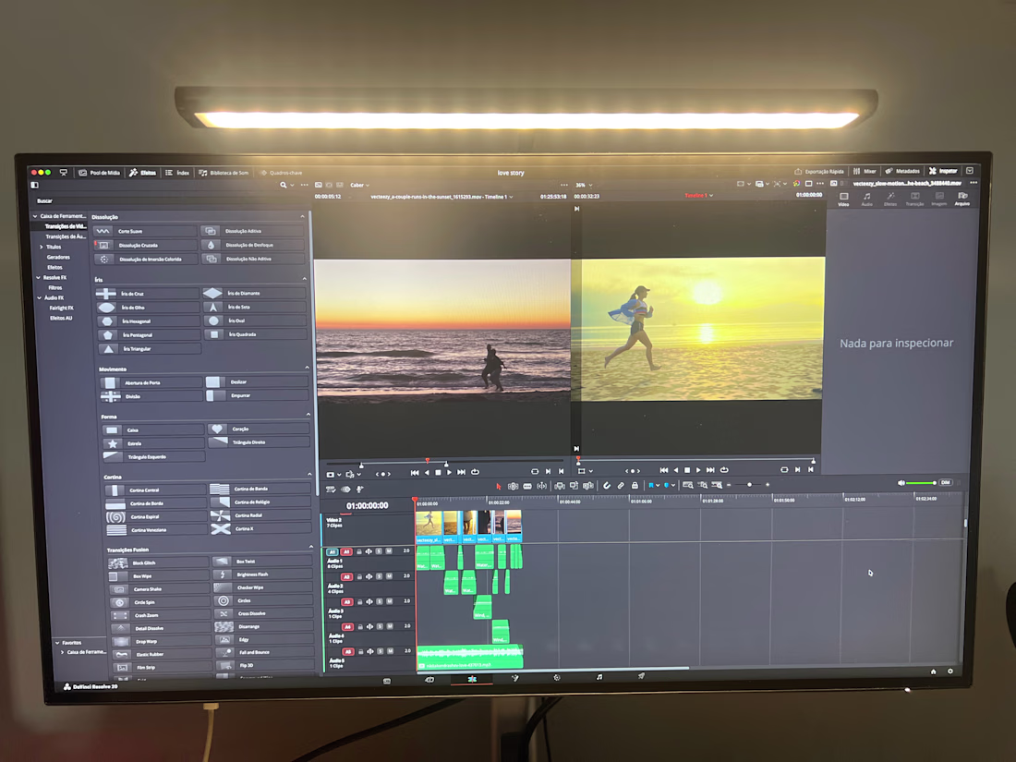
Task: Open the Mixer panel
Action: coord(865,172)
